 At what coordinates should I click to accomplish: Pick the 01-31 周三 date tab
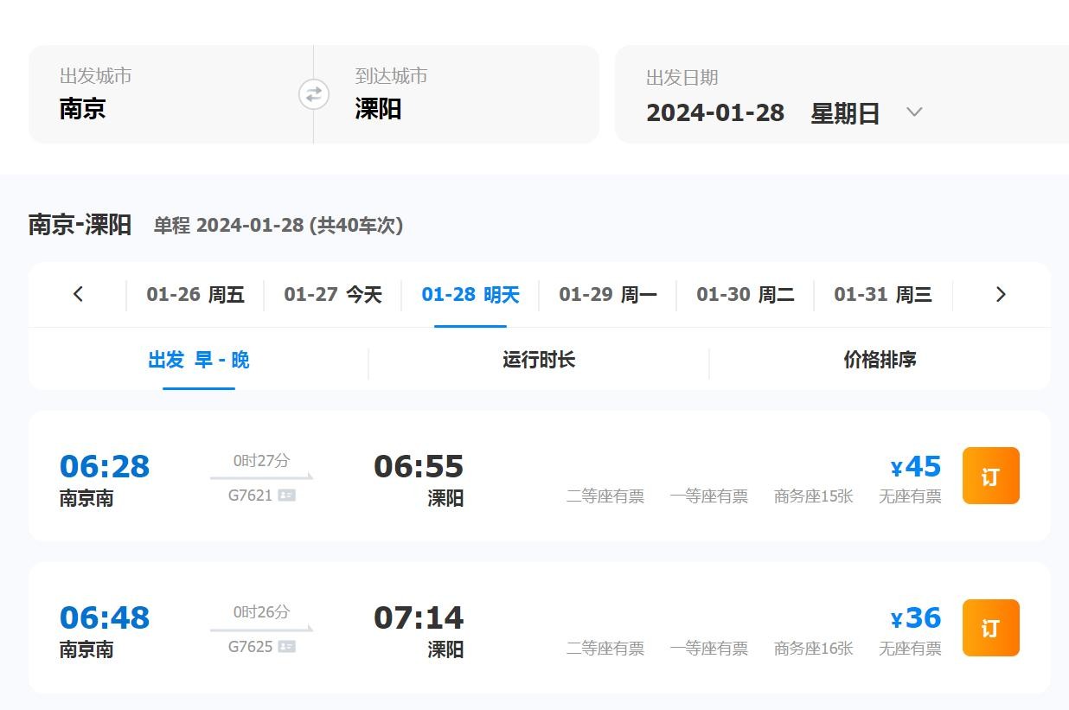883,295
